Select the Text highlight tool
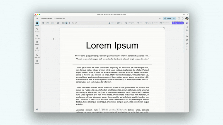 pos(130,23)
